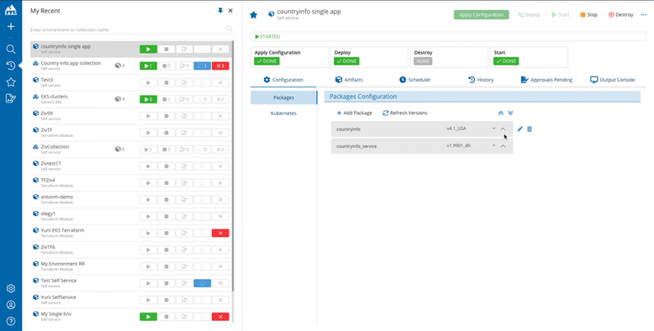Switch to the History tab
The width and height of the screenshot is (654, 331).
pos(481,80)
